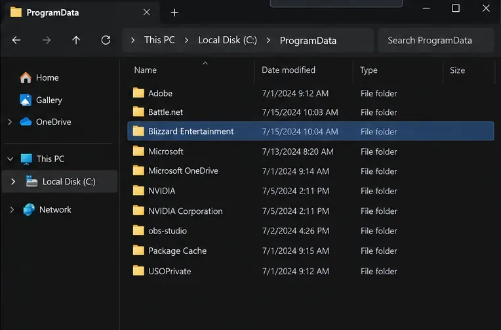The height and width of the screenshot is (330, 501).
Task: Click the obs-studio folder icon
Action: (x=138, y=230)
